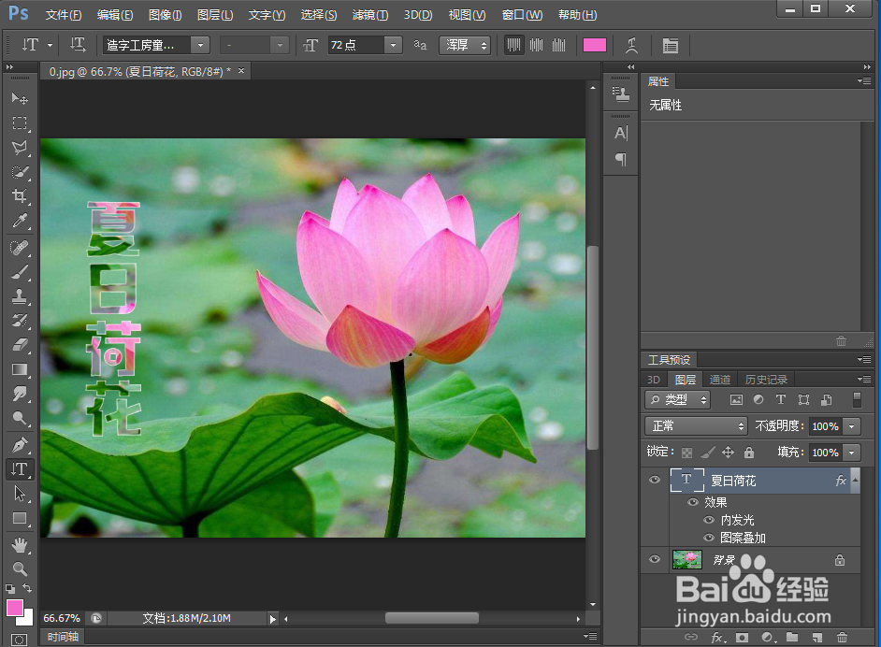Select the Smudge tool
The width and height of the screenshot is (881, 647).
click(x=20, y=394)
